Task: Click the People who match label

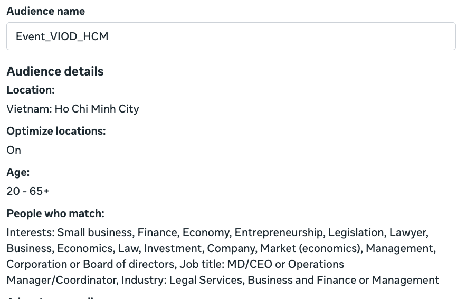Action: click(55, 213)
